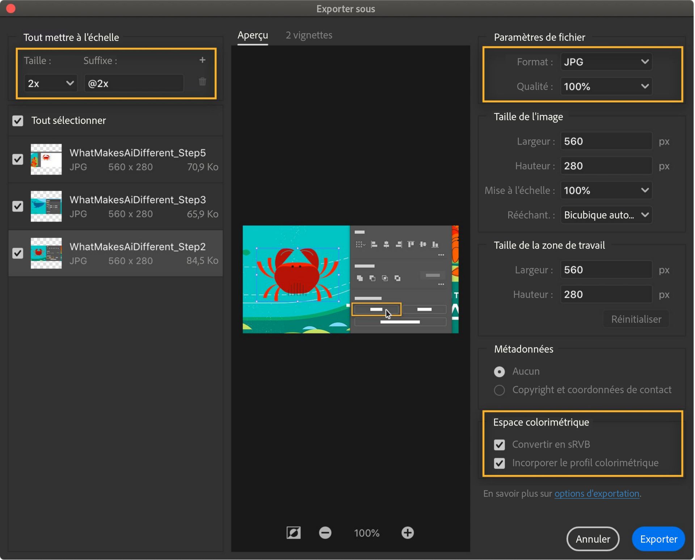Image resolution: width=695 pixels, height=560 pixels.
Task: Toggle Incorporer le profil colorimétrique checkbox
Action: (499, 463)
